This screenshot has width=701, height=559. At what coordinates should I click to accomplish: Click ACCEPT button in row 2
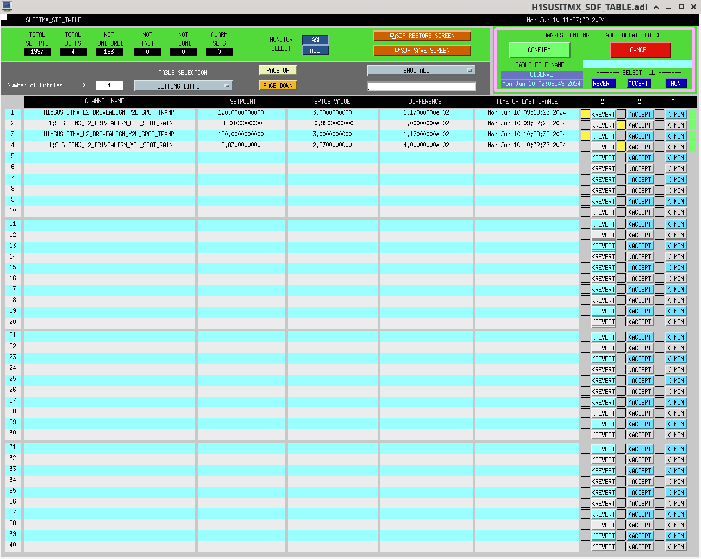(640, 125)
